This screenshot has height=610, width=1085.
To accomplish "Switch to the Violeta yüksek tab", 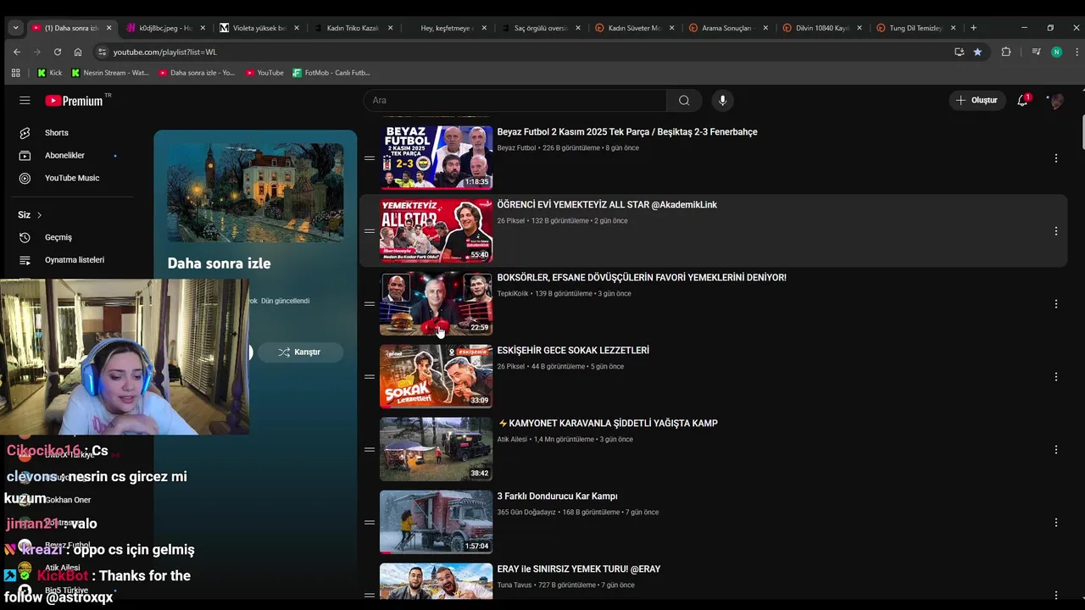I will (x=259, y=28).
